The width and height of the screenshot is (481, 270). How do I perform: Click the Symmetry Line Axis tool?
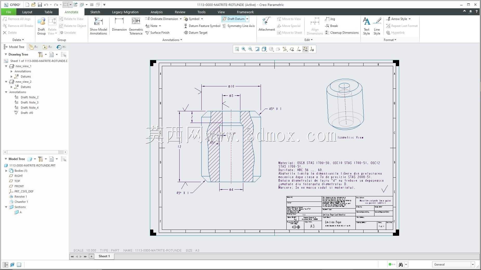[x=239, y=26]
